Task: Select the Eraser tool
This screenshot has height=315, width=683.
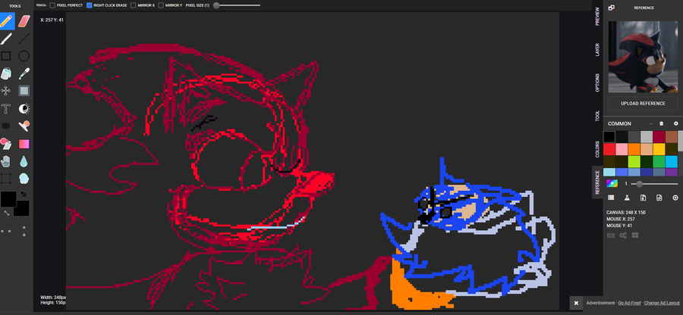Action: pos(24,21)
